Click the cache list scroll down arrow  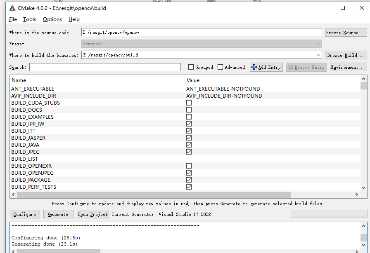tap(363, 188)
